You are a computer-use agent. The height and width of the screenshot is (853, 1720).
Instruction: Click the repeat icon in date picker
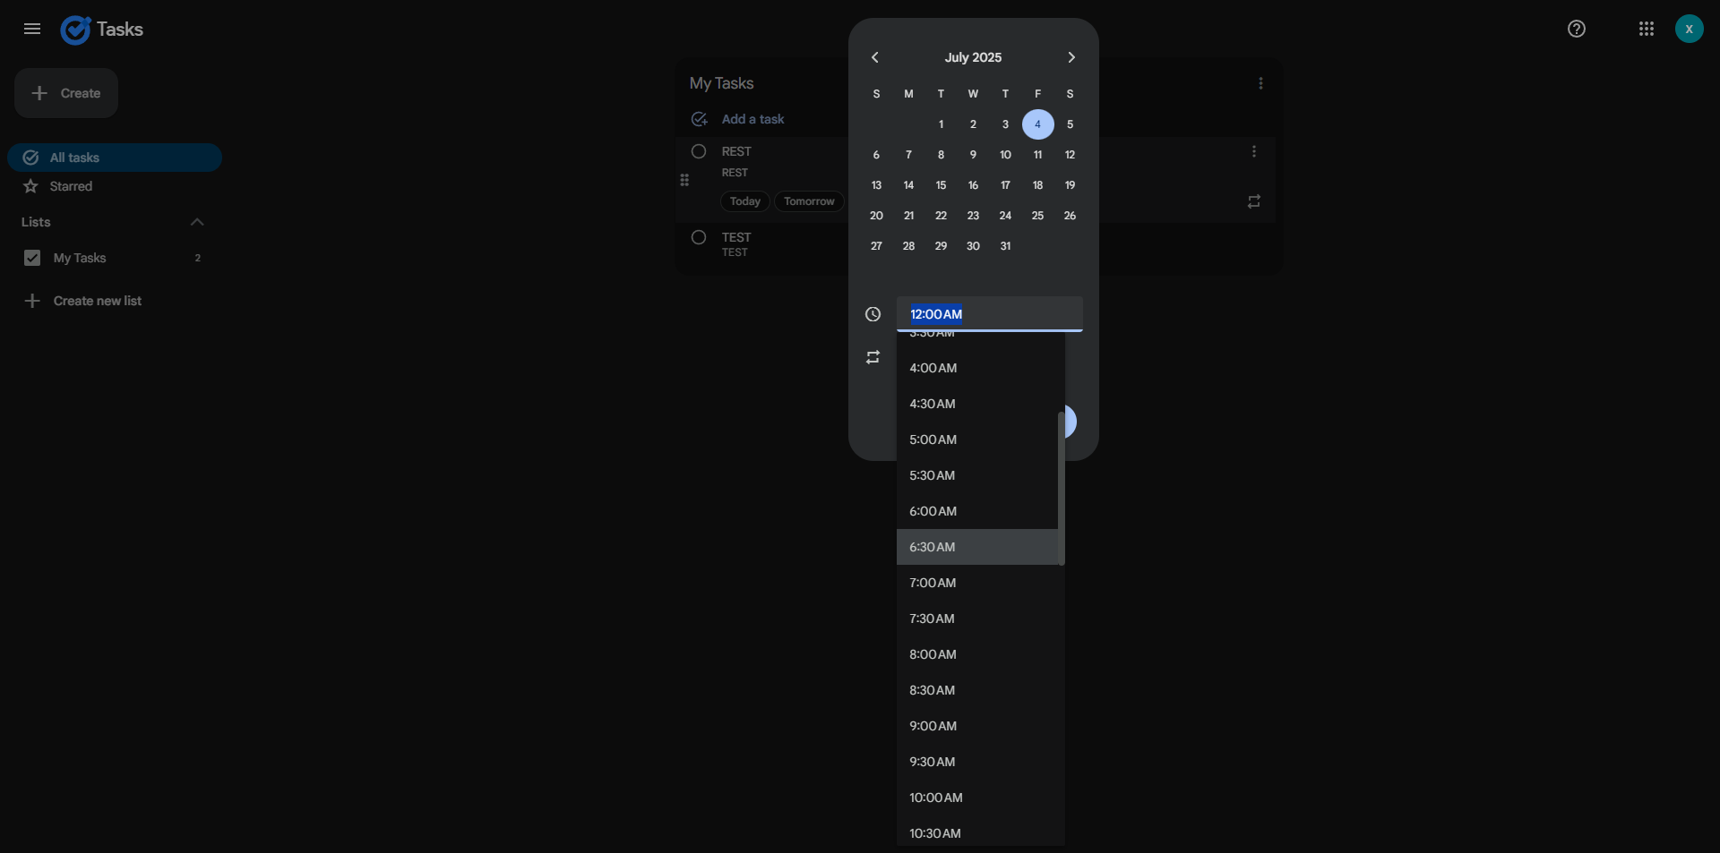point(873,357)
